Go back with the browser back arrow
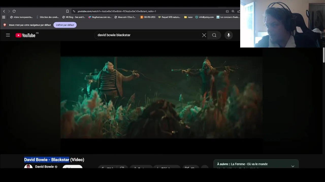 [x=4, y=11]
